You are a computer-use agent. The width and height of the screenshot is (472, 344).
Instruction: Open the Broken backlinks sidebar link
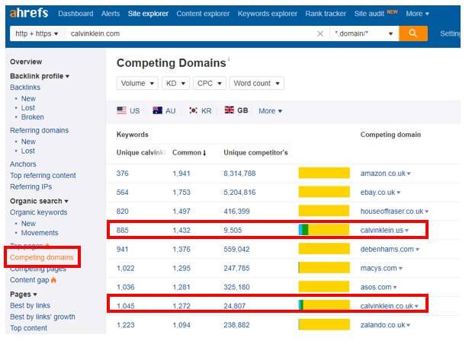(x=33, y=119)
